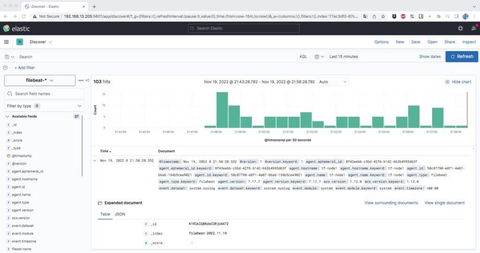Select the agent.ephemeral_id field
This screenshot has width=480, height=253.
point(27,172)
